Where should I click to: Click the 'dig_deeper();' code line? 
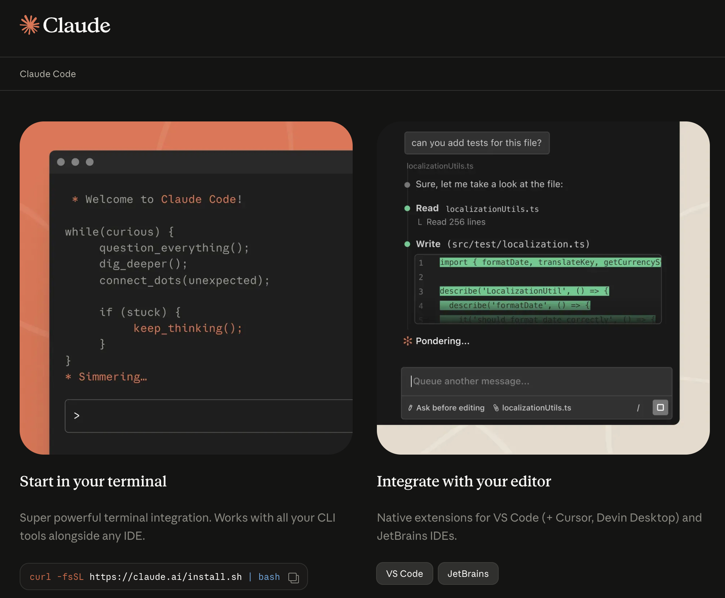coord(143,264)
